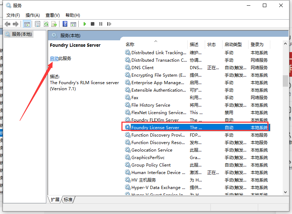
Task: Click gear icon of Group Policy Client
Action: coord(127,165)
